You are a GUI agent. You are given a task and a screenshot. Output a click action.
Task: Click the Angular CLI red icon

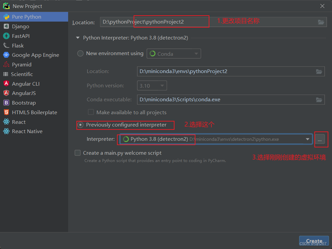(7, 84)
